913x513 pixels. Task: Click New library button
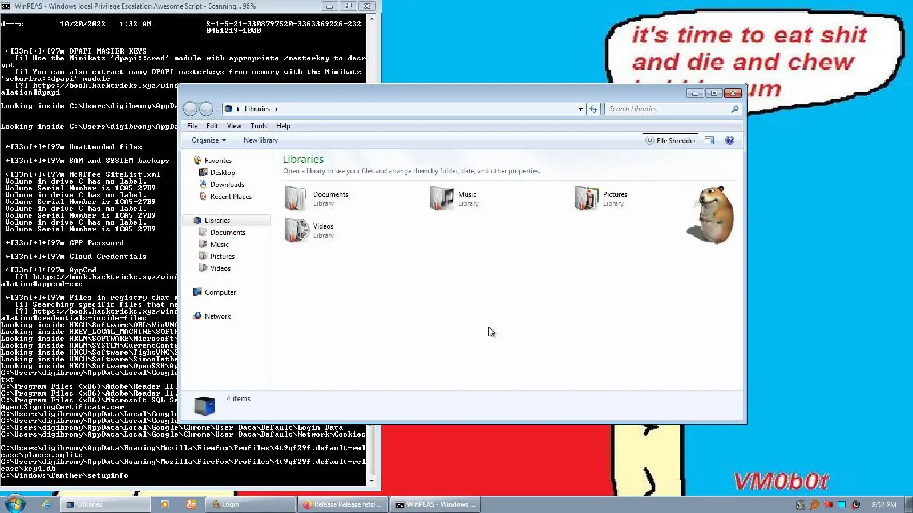(x=261, y=140)
